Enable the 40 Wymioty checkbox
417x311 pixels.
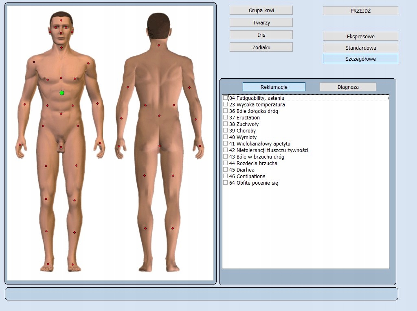(225, 137)
